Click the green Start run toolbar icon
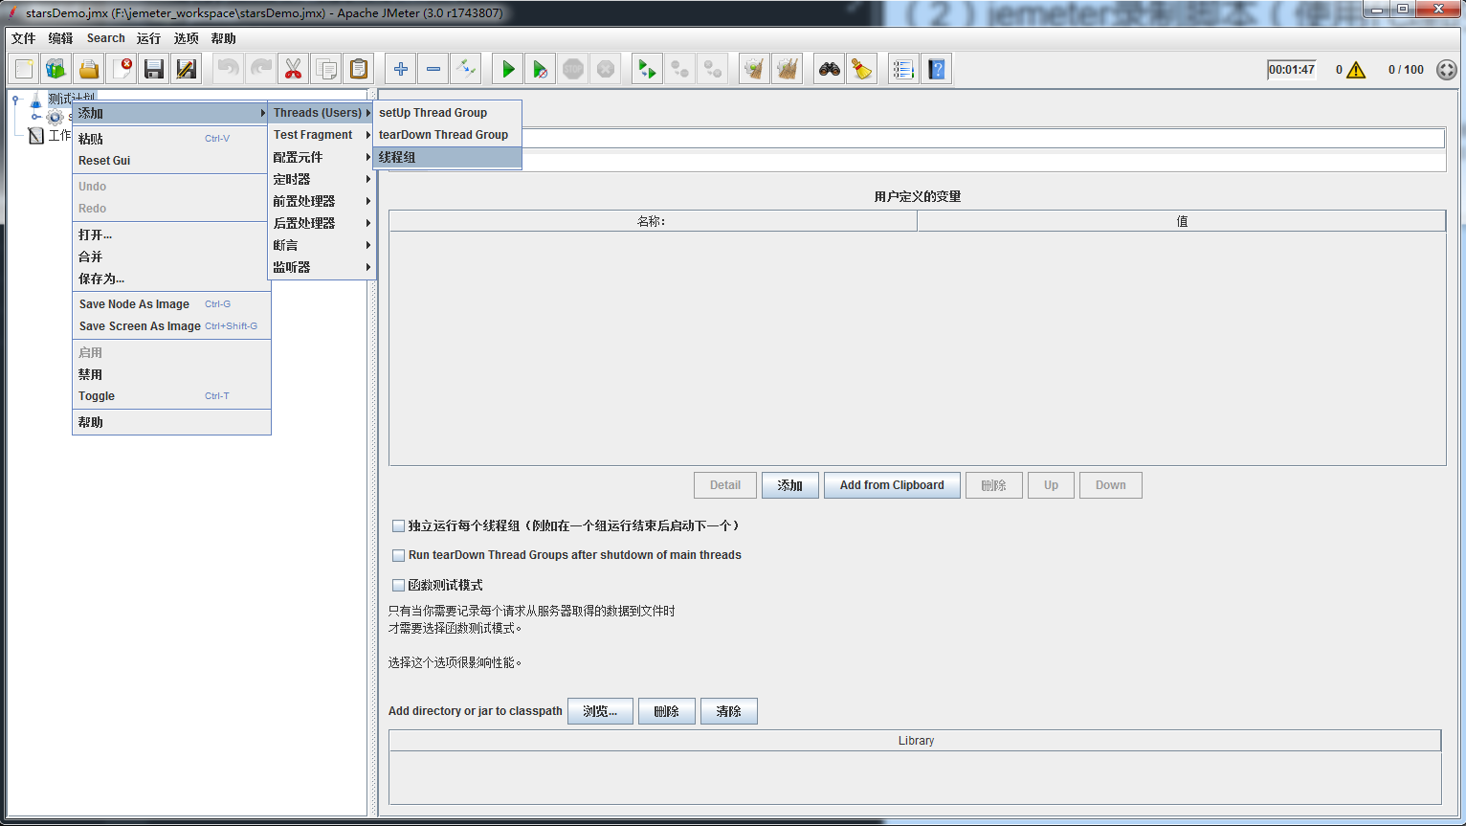This screenshot has height=826, width=1466. tap(508, 69)
